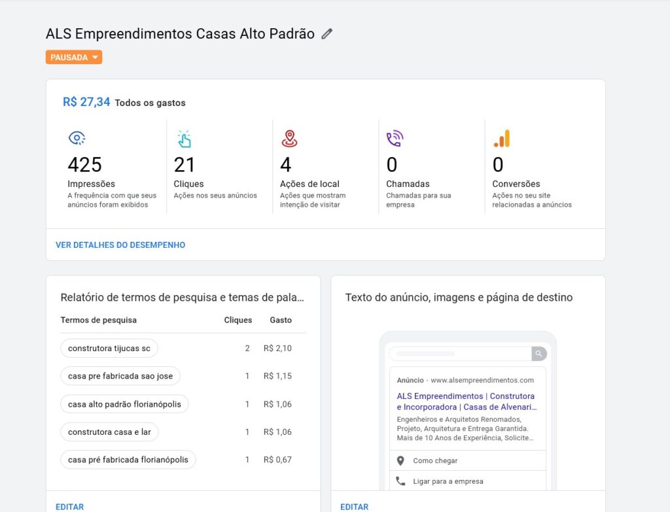670x512 pixels.
Task: Click the total spend 'R$ 27,34'
Action: point(86,102)
